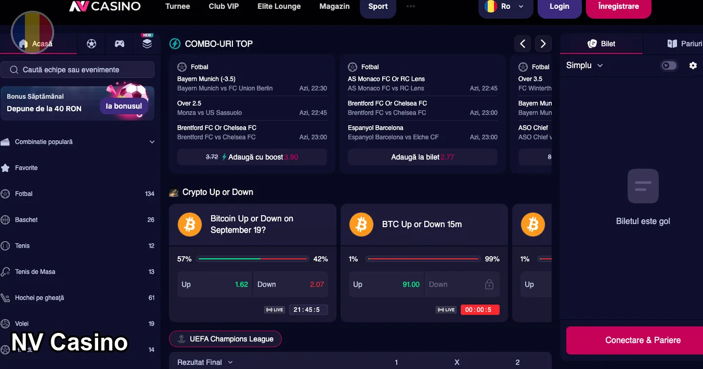Viewport: 703px width, 369px height.
Task: Show previous top combos with left arrow
Action: tap(522, 44)
